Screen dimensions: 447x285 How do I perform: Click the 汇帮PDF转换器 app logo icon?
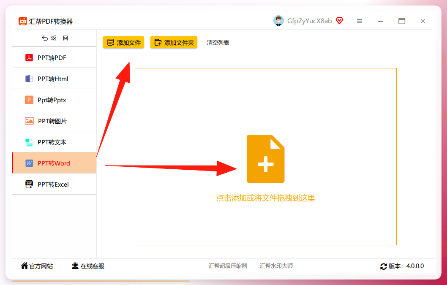(22, 21)
